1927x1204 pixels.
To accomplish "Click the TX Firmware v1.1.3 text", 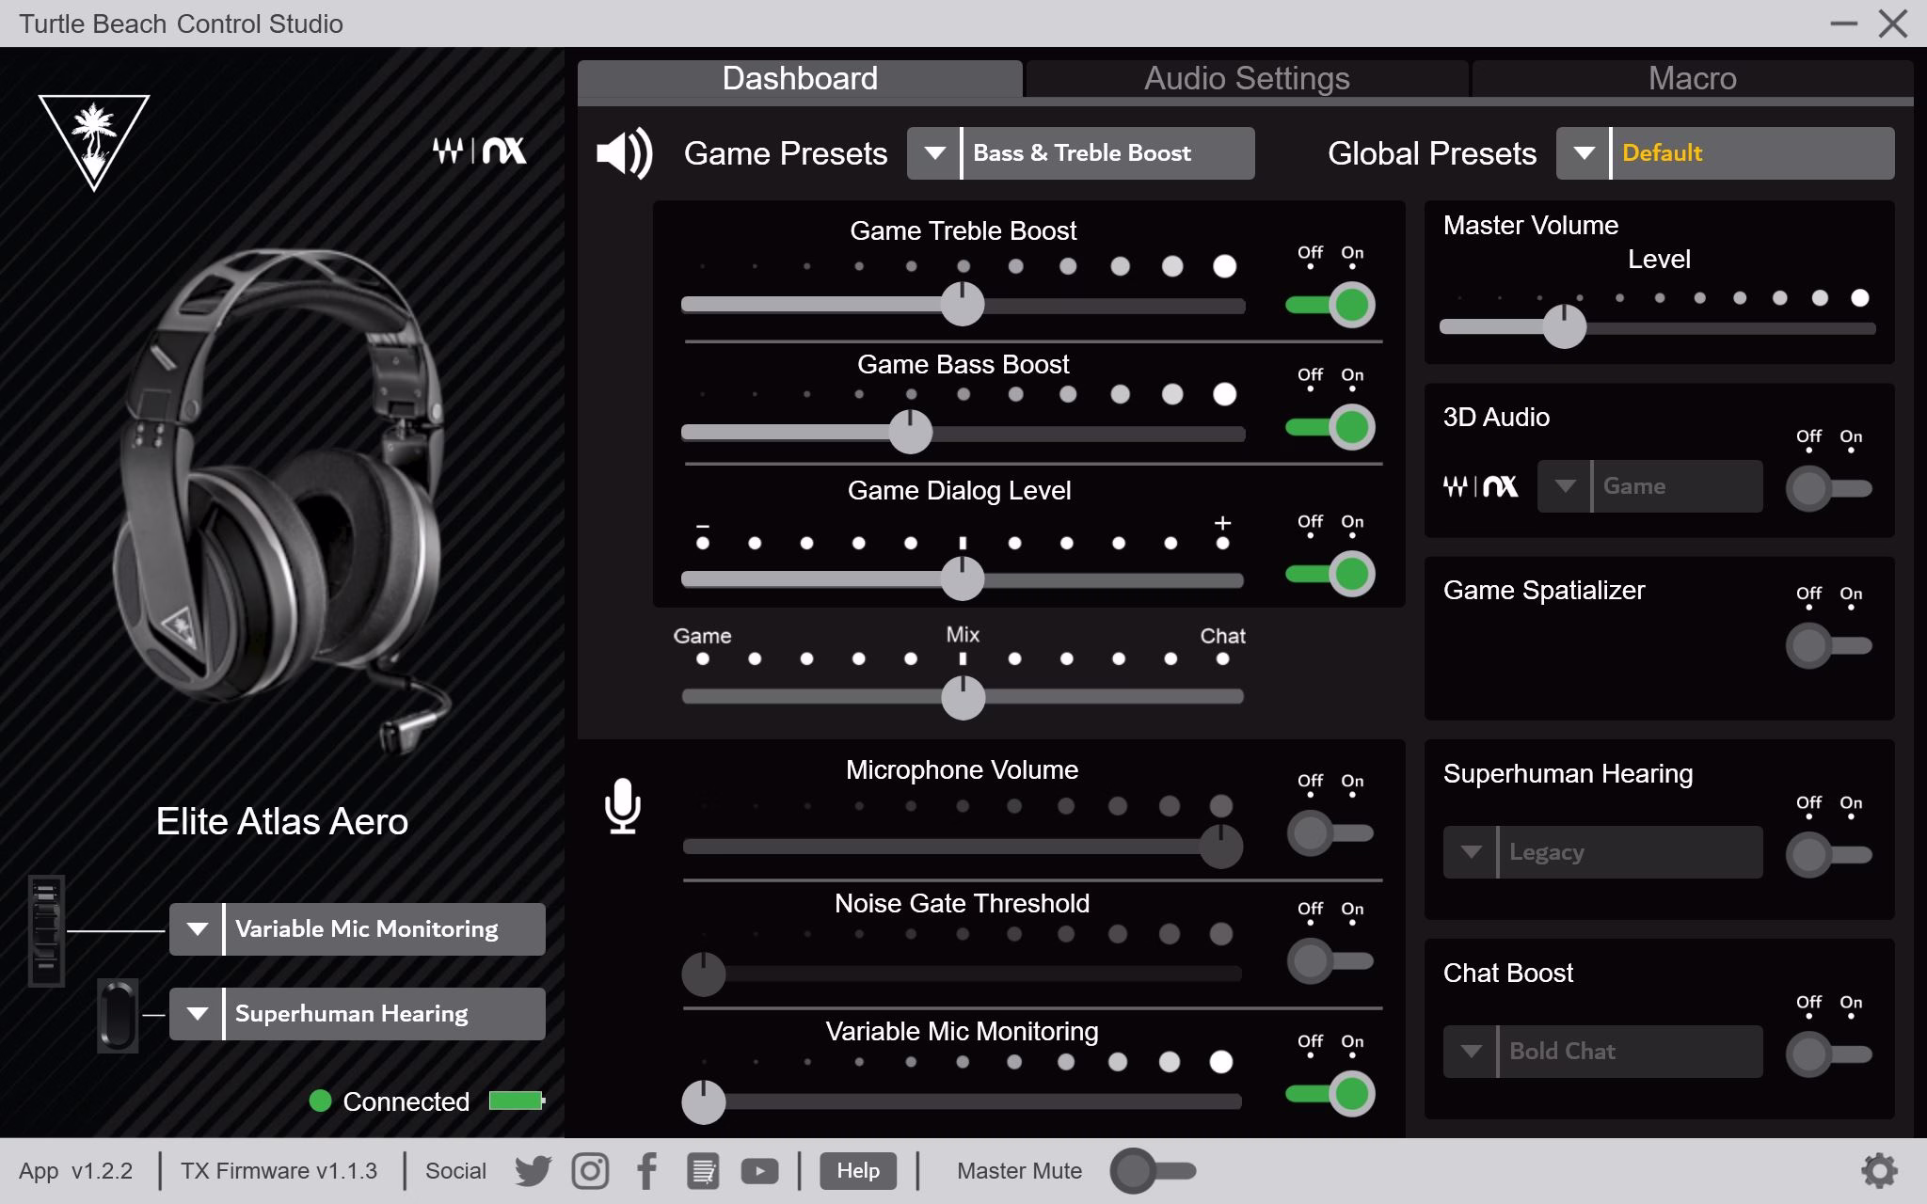I will pos(279,1171).
